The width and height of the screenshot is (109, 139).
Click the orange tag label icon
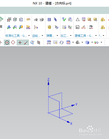pos(28,19)
